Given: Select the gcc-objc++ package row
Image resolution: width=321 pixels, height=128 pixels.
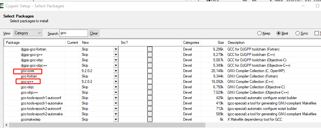Looking at the screenshot, I should point(29,92).
